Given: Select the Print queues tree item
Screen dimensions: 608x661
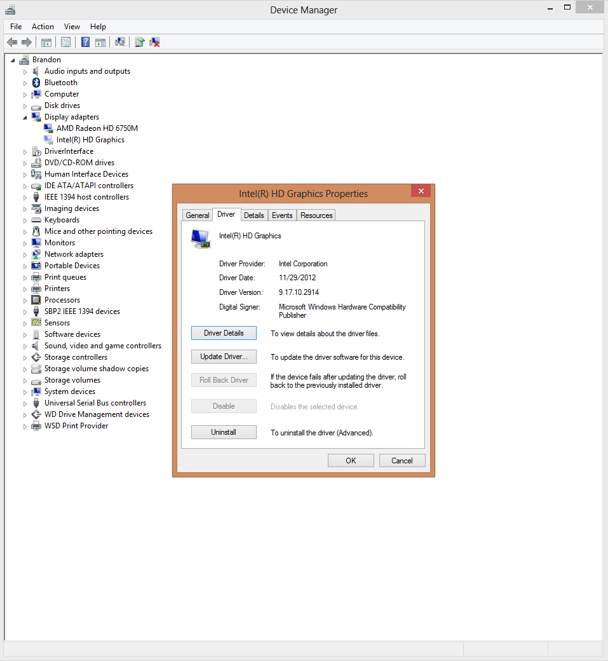Looking at the screenshot, I should [65, 277].
